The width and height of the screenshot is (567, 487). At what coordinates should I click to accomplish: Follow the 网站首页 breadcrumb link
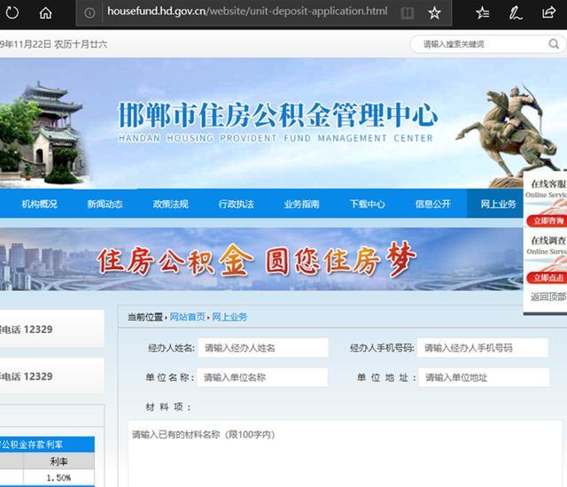pyautogui.click(x=187, y=317)
